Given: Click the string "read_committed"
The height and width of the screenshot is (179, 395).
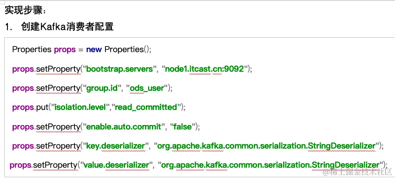Looking at the screenshot, I should click(146, 107).
